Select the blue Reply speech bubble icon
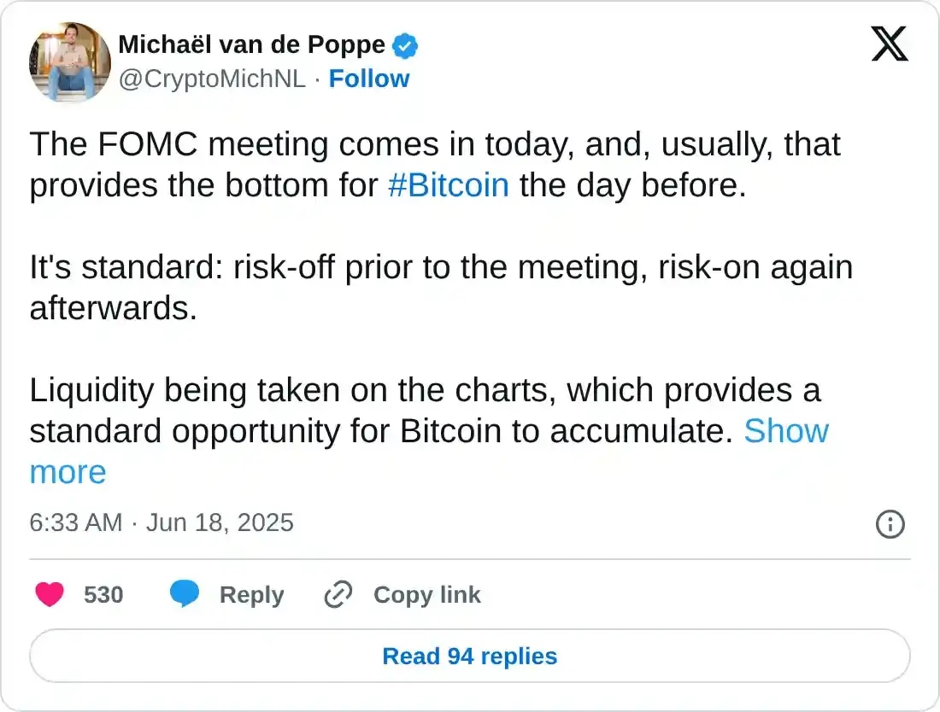 186,594
